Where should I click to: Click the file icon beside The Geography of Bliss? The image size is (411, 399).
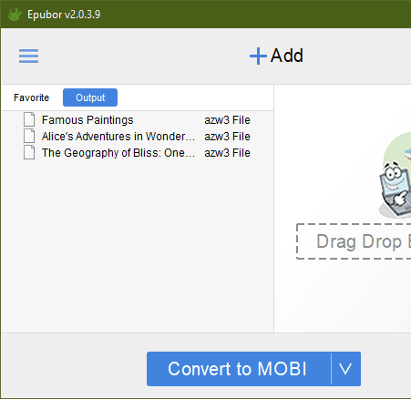pyautogui.click(x=29, y=152)
